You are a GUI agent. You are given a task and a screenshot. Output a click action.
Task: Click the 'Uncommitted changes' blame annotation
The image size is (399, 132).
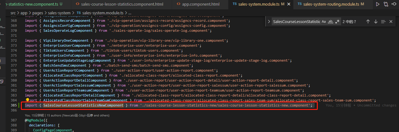[377, 105]
